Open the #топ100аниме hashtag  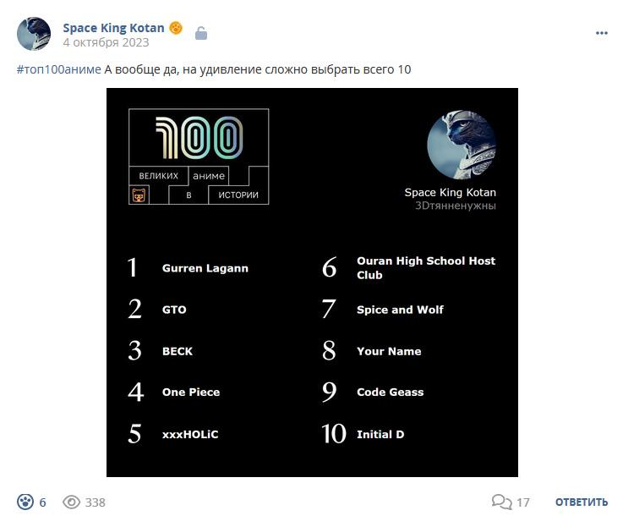(x=59, y=69)
